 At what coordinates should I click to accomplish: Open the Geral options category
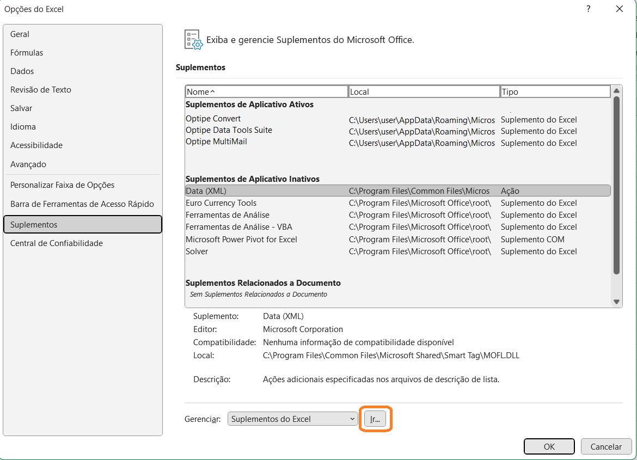click(x=82, y=34)
